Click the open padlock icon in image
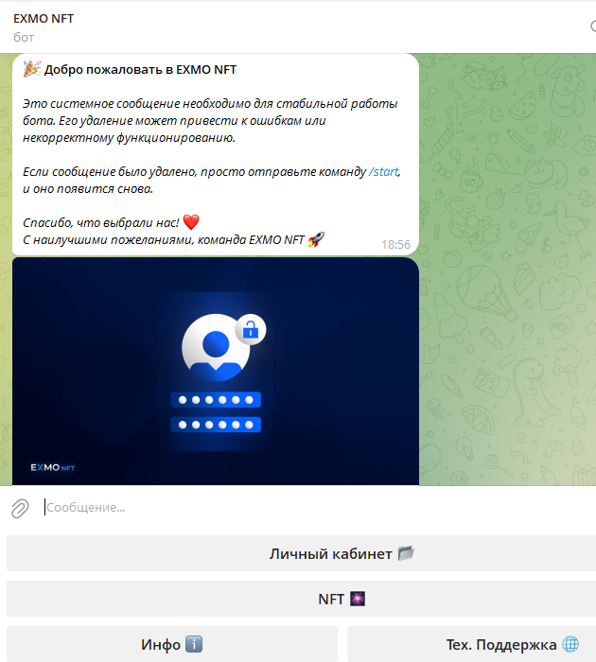This screenshot has height=662, width=596. (x=251, y=330)
